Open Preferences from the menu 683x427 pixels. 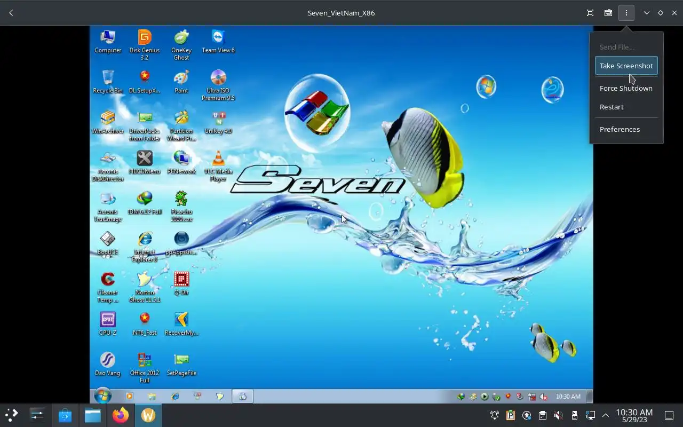[626, 129]
